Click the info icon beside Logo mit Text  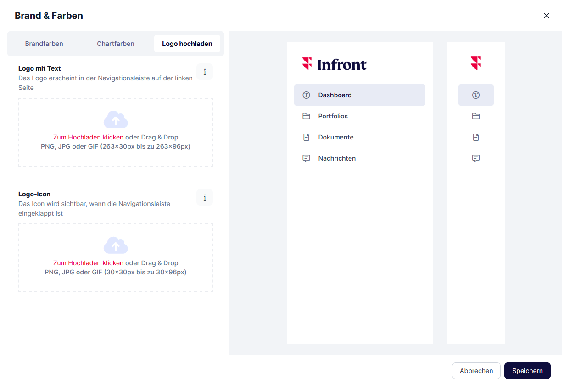coord(205,72)
